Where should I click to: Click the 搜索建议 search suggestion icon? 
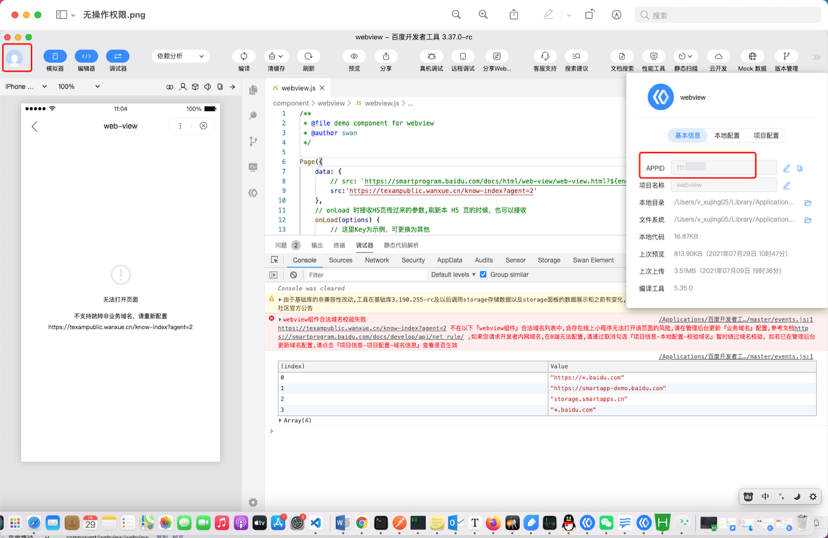pos(576,56)
